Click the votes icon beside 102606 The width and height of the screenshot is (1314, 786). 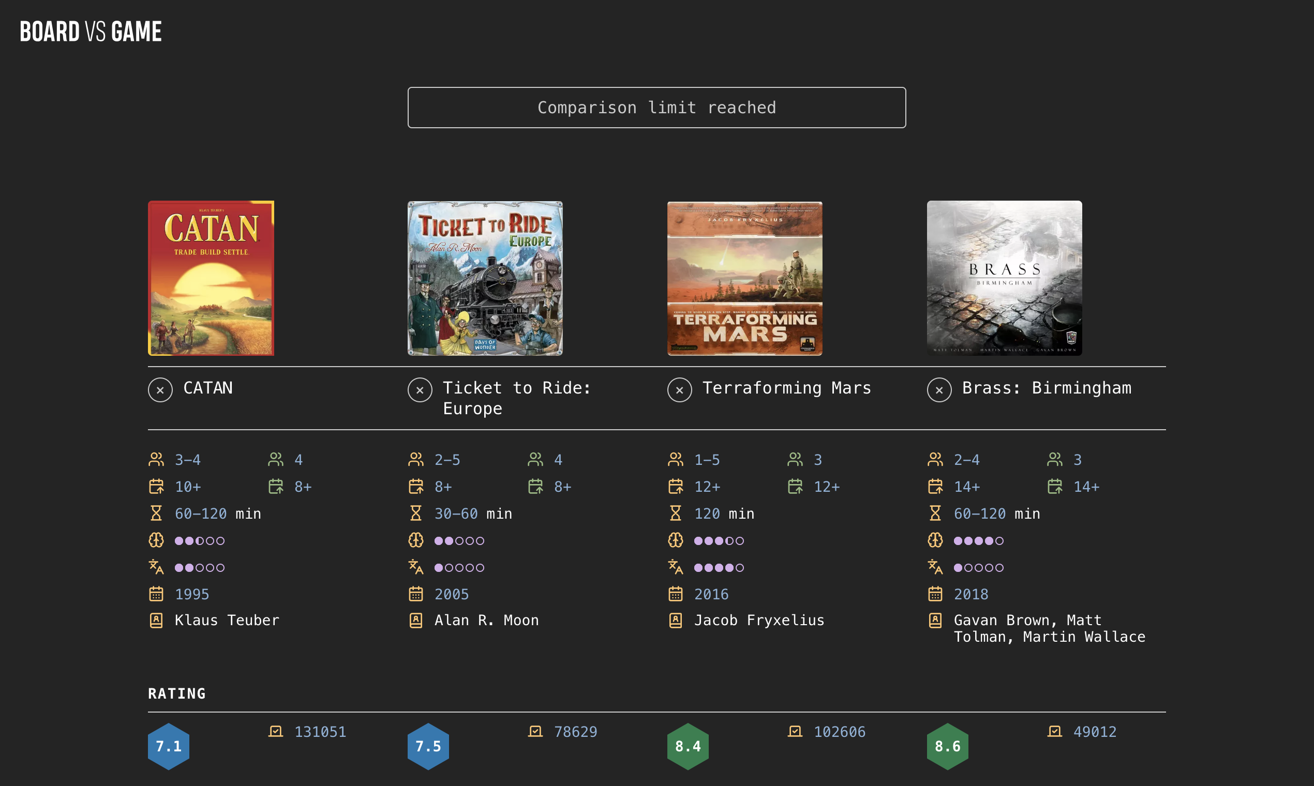pos(795,732)
